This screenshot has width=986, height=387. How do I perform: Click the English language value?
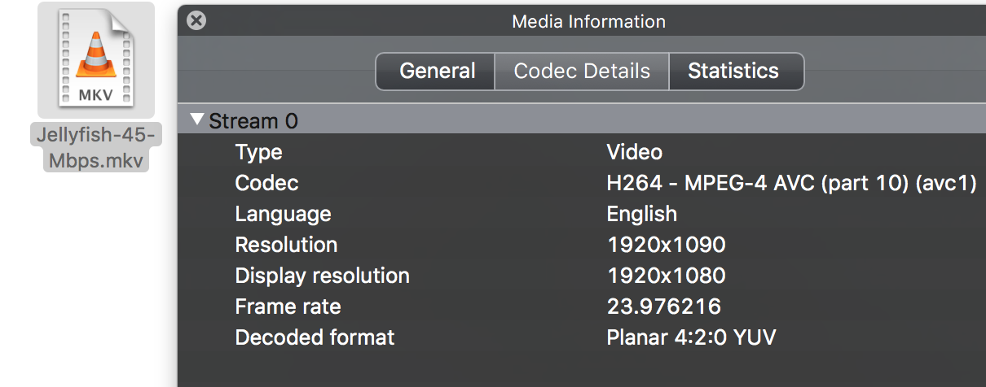pyautogui.click(x=641, y=214)
